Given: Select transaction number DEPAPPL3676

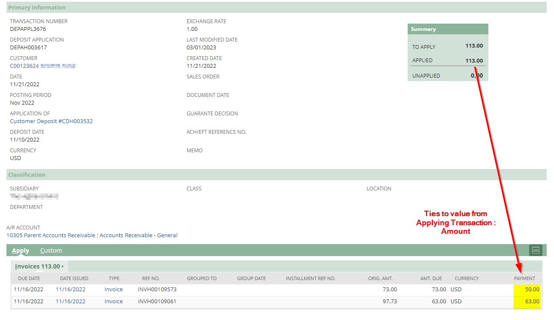Looking at the screenshot, I should [x=28, y=29].
